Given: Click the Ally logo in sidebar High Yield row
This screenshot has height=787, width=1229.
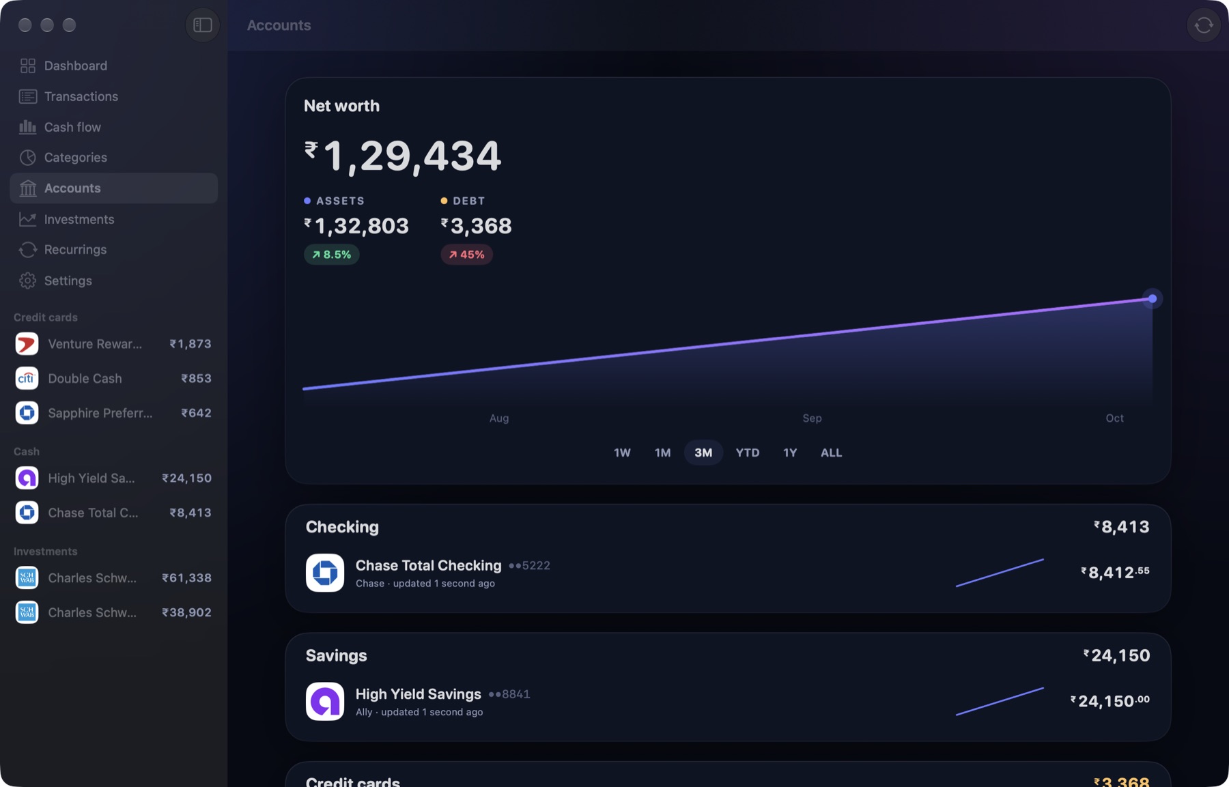Looking at the screenshot, I should click(x=27, y=478).
